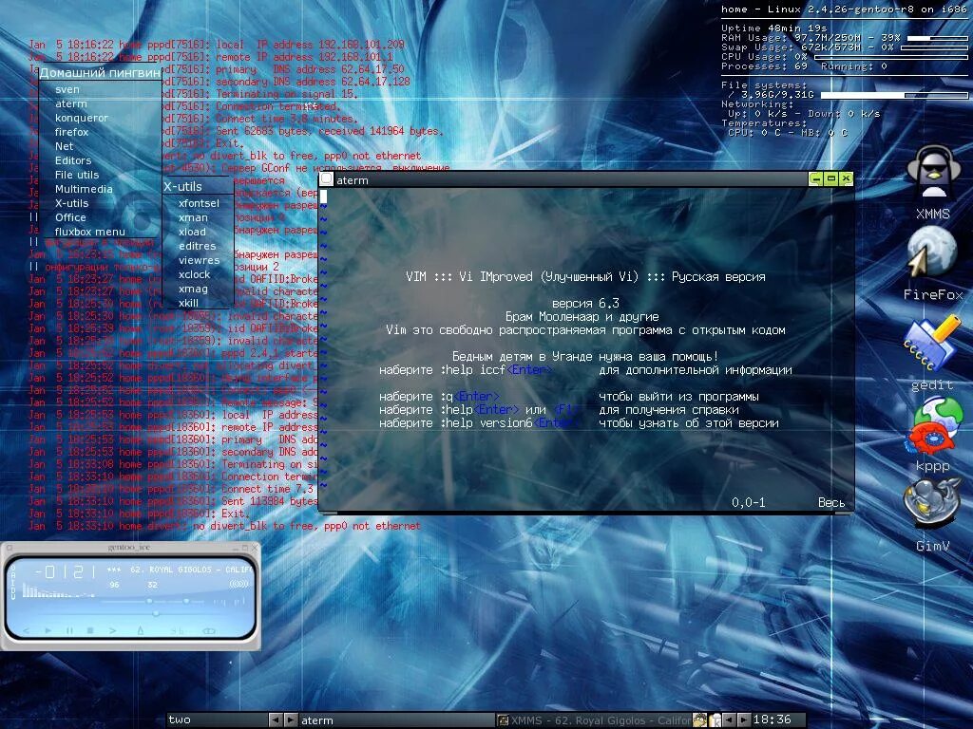This screenshot has width=973, height=729.
Task: Click 'Весь' in the vim status line
Action: [x=831, y=503]
